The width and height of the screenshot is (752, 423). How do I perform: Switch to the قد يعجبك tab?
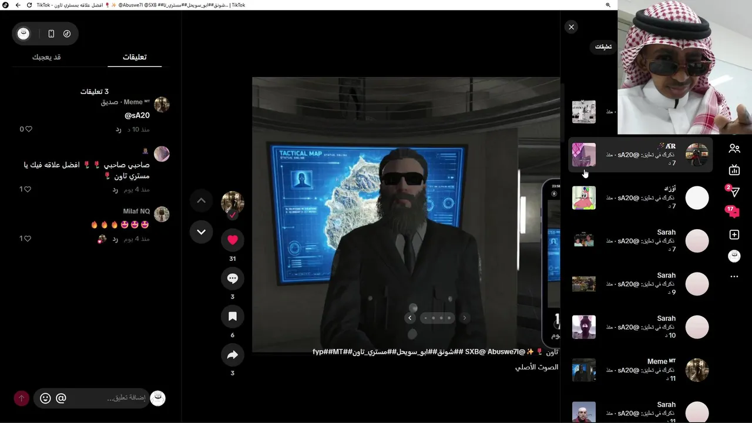pos(46,57)
